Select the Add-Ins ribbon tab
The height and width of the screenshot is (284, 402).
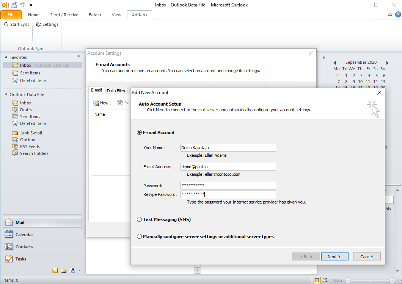click(x=140, y=15)
